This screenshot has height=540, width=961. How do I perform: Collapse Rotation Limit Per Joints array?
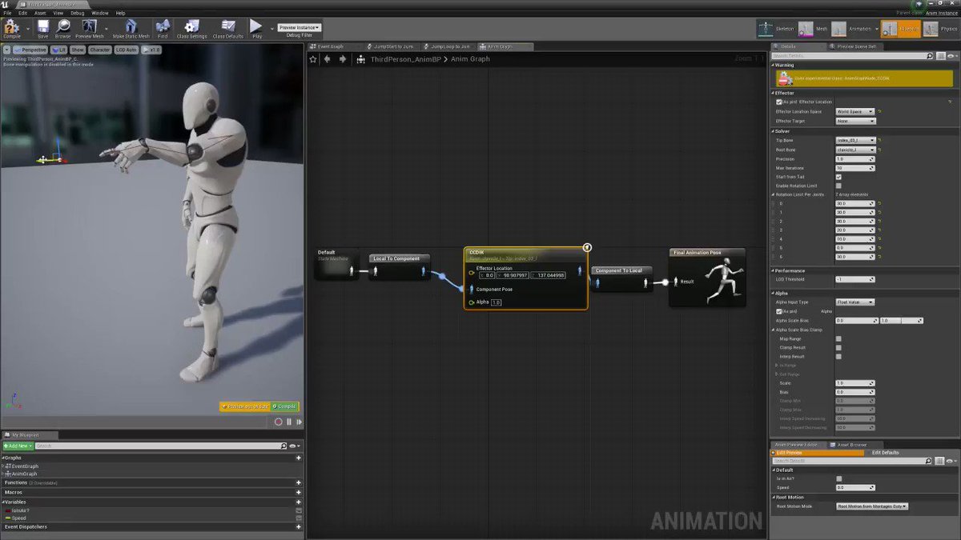coord(774,194)
